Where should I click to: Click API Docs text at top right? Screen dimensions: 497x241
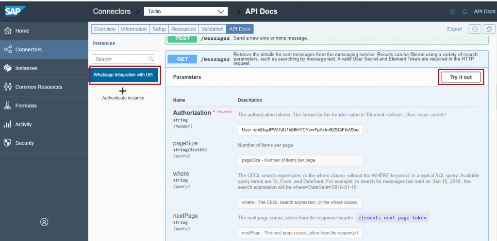pos(484,12)
